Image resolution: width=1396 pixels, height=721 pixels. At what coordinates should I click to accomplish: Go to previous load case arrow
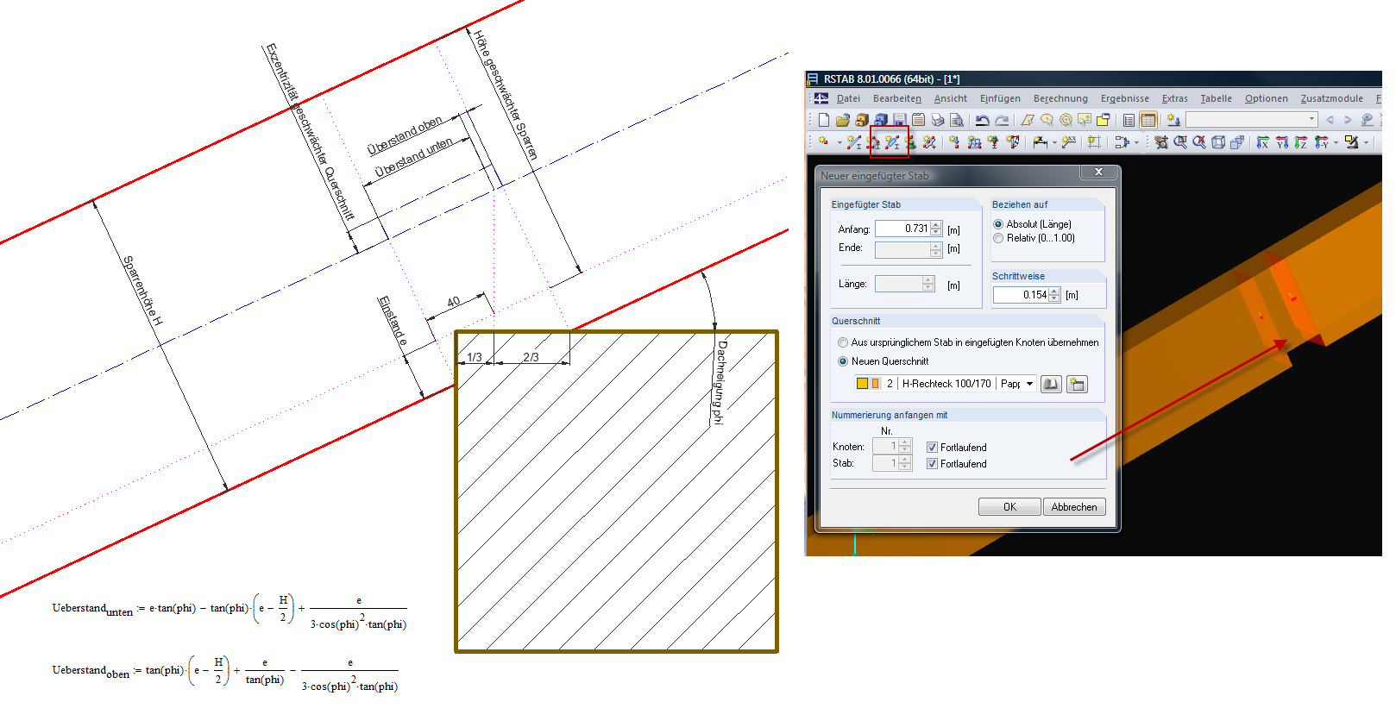[x=1330, y=120]
